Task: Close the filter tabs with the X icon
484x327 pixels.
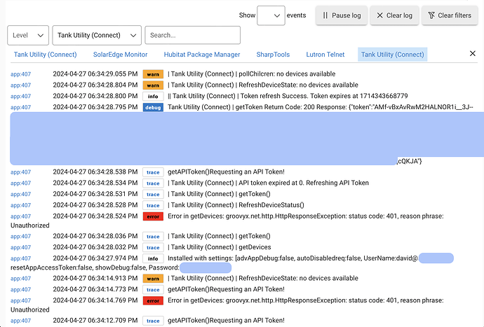Action: point(472,54)
